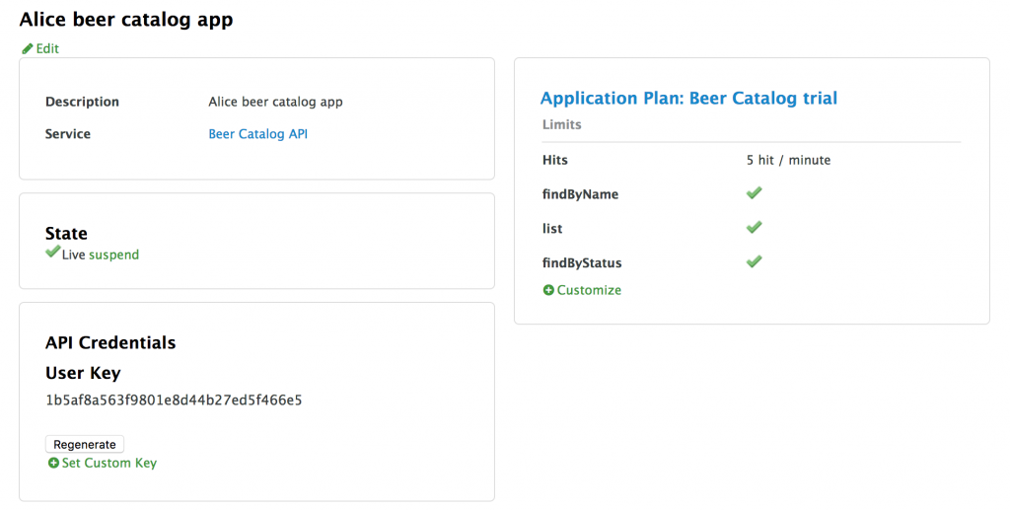Click the findByName green checkmark
The width and height of the screenshot is (1010, 510).
[754, 193]
